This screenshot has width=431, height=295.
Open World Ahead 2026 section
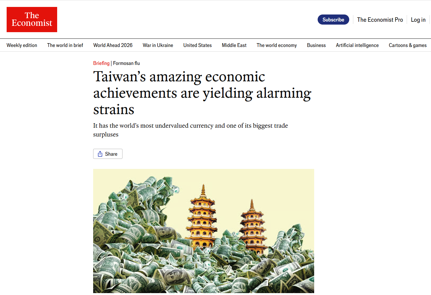113,45
